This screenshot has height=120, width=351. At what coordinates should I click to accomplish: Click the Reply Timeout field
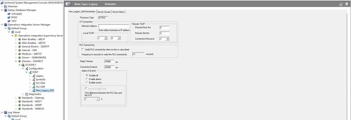[x=109, y=62]
